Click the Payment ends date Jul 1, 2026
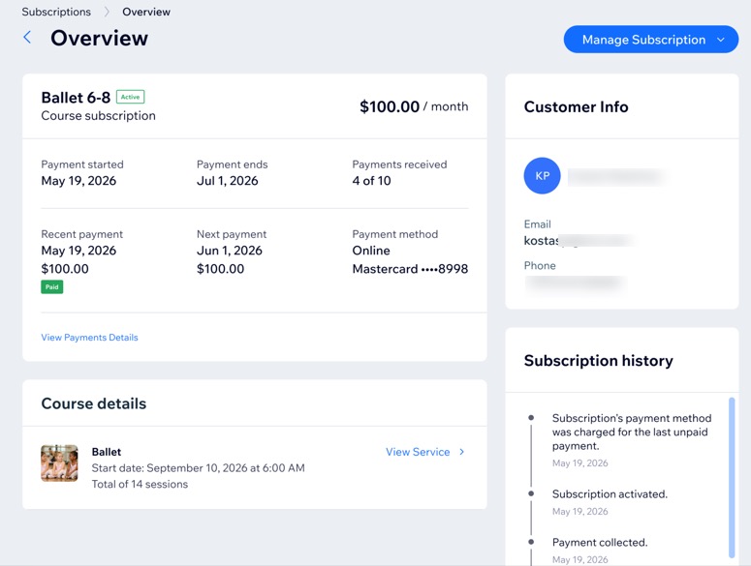This screenshot has height=566, width=751. pyautogui.click(x=228, y=181)
